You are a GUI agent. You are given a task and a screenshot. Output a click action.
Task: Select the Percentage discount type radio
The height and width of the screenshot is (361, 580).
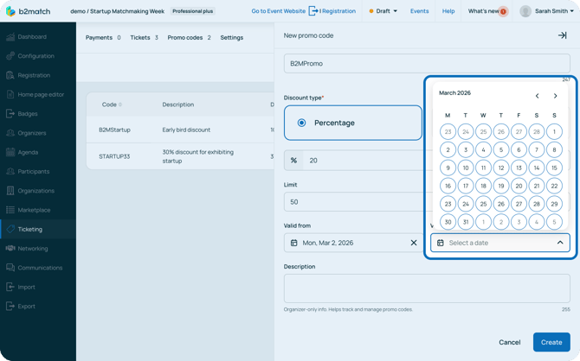click(x=302, y=123)
